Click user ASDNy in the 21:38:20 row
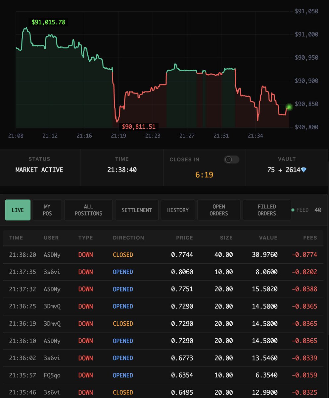The image size is (329, 398). (52, 255)
